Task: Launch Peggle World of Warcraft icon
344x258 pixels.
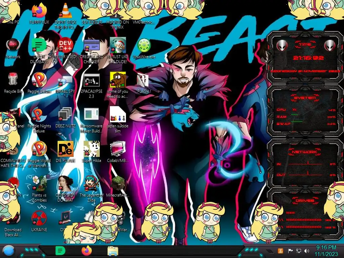Action: pyautogui.click(x=39, y=149)
